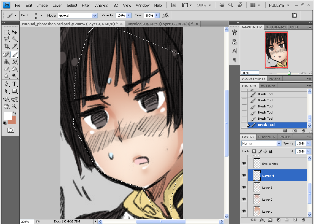Expand the layer Fill arrow
The height and width of the screenshot is (224, 314).
pos(308,151)
